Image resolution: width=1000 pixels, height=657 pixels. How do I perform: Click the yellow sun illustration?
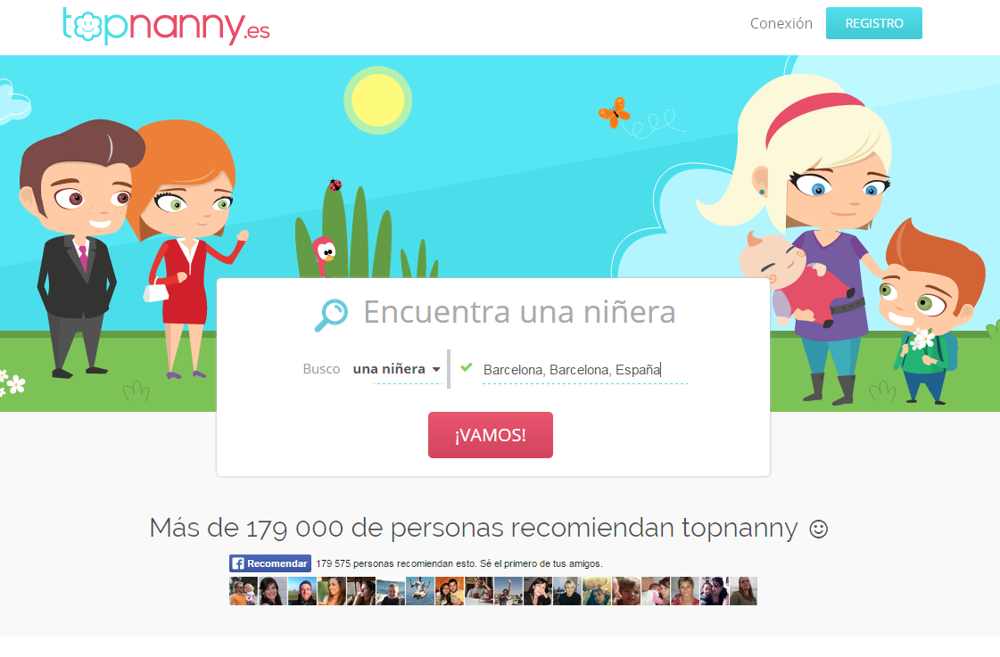coord(378,100)
